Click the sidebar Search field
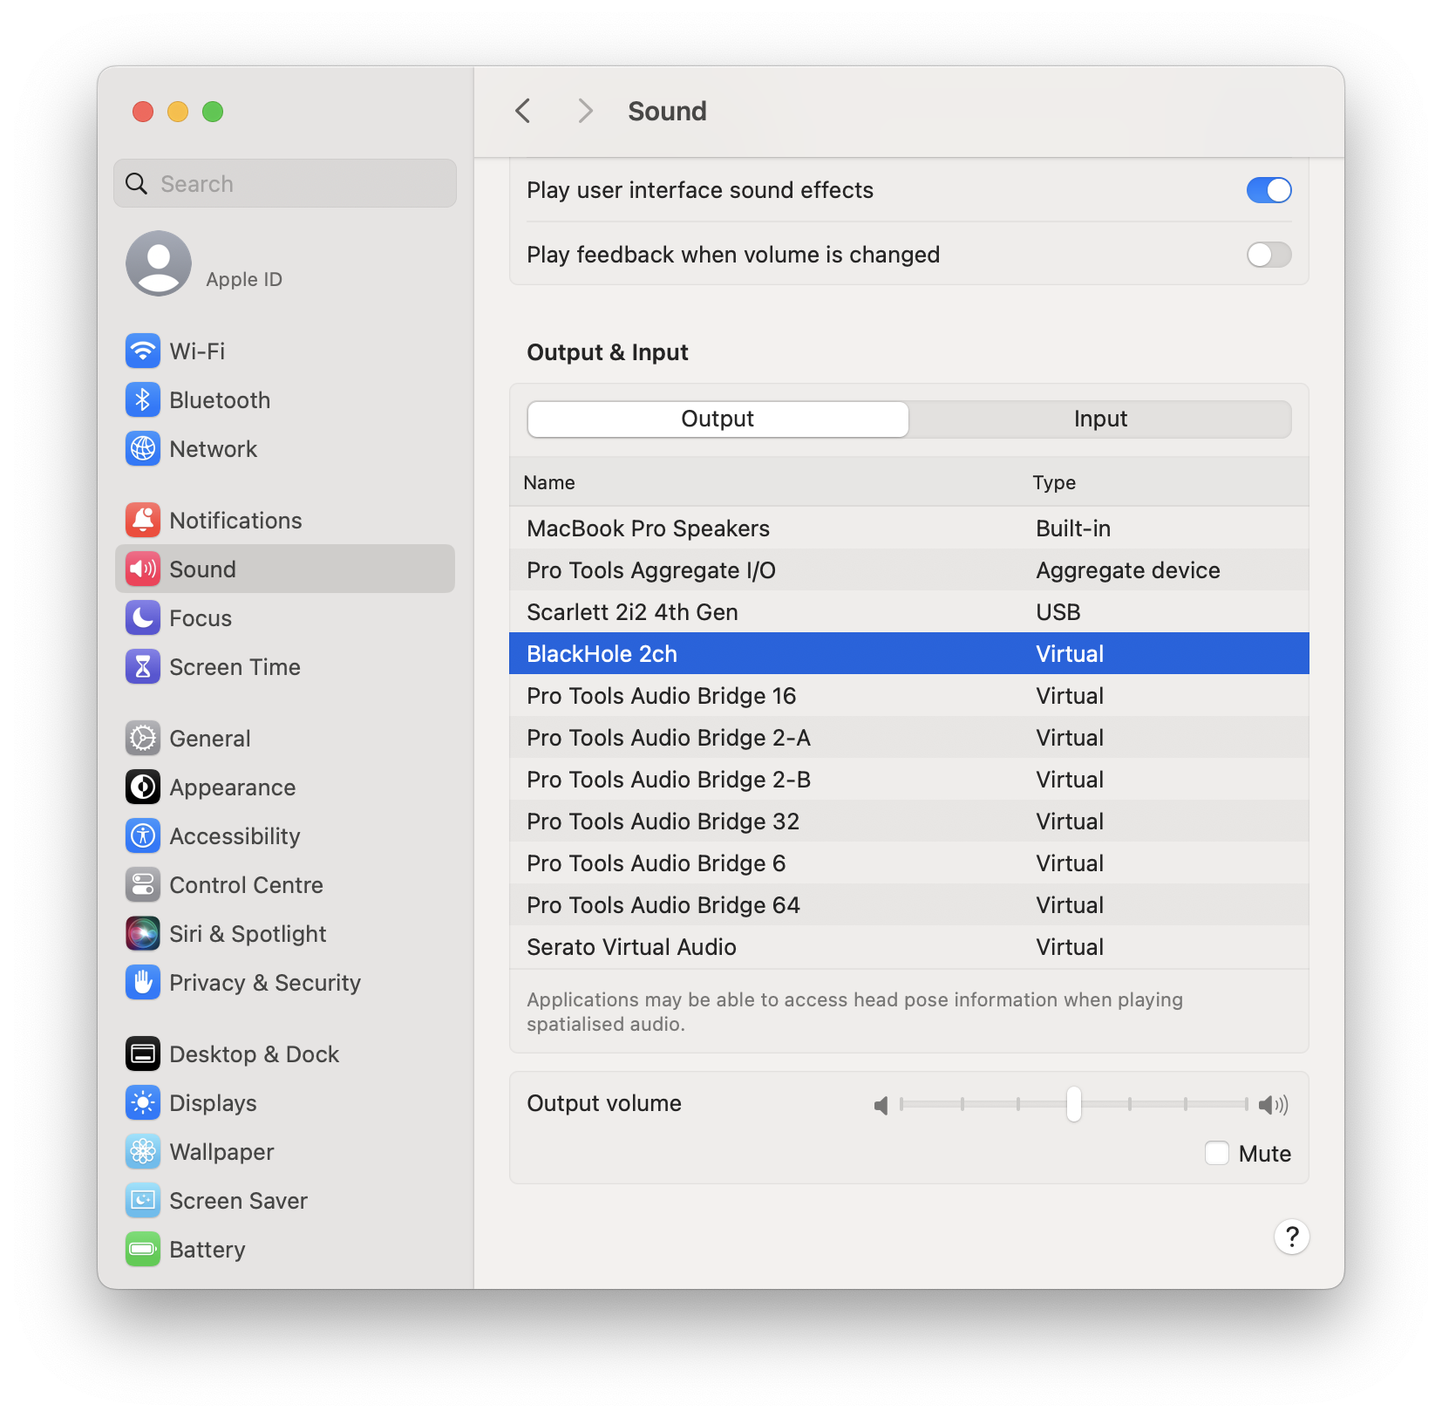This screenshot has width=1442, height=1418. tap(285, 183)
